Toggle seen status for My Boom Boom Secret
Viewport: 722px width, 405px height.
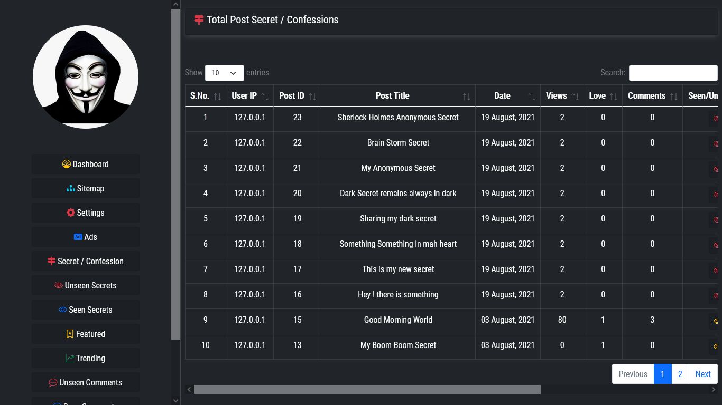point(715,346)
